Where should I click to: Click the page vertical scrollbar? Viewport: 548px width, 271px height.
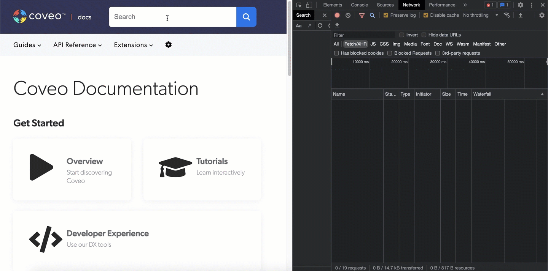(290, 38)
